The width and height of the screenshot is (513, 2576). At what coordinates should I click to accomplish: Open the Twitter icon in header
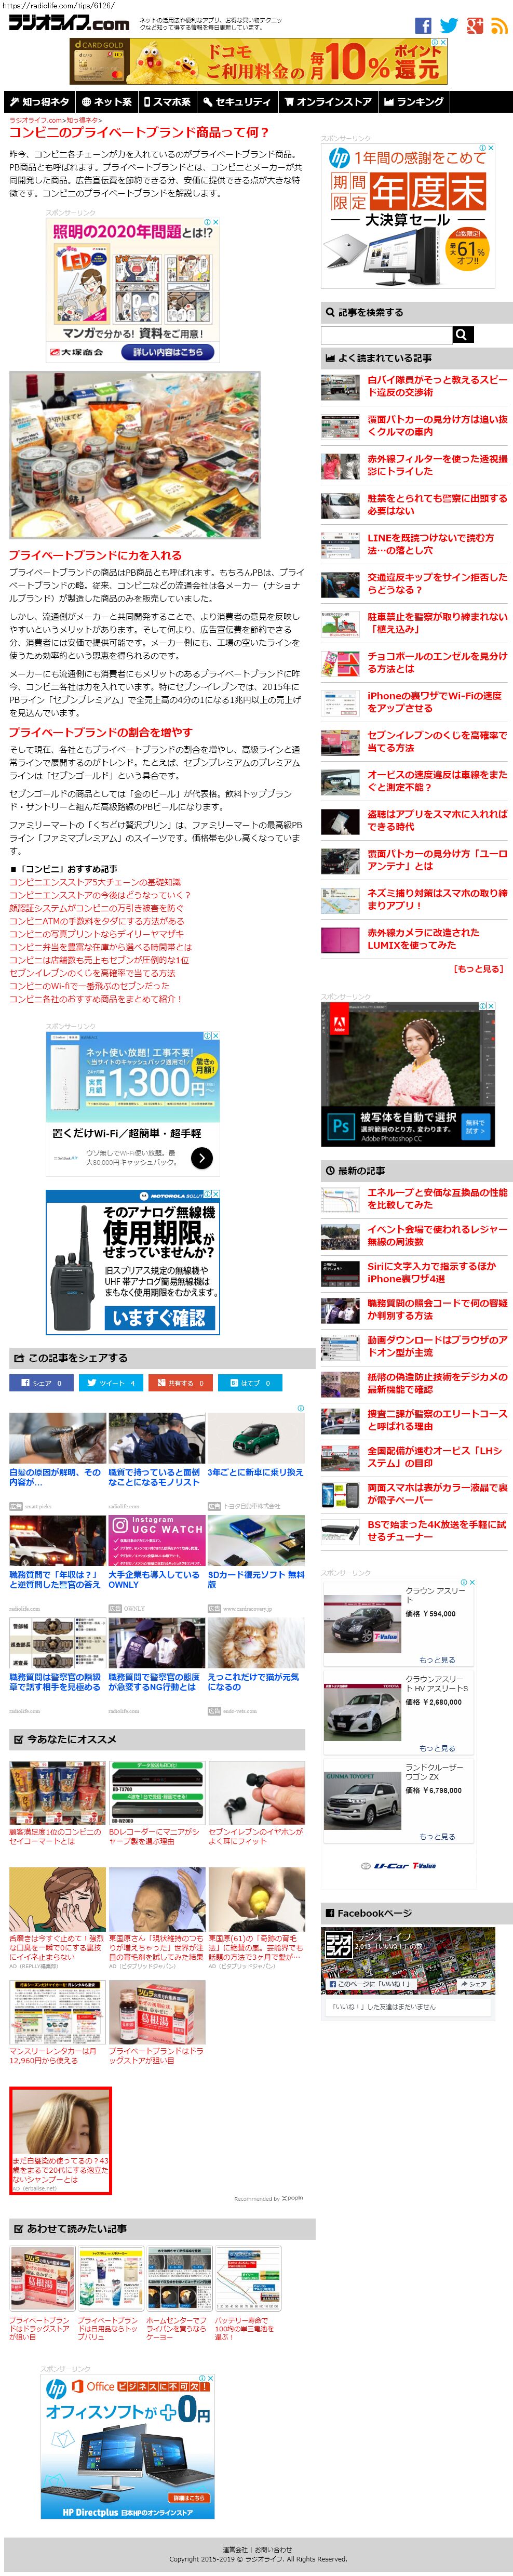[x=449, y=25]
